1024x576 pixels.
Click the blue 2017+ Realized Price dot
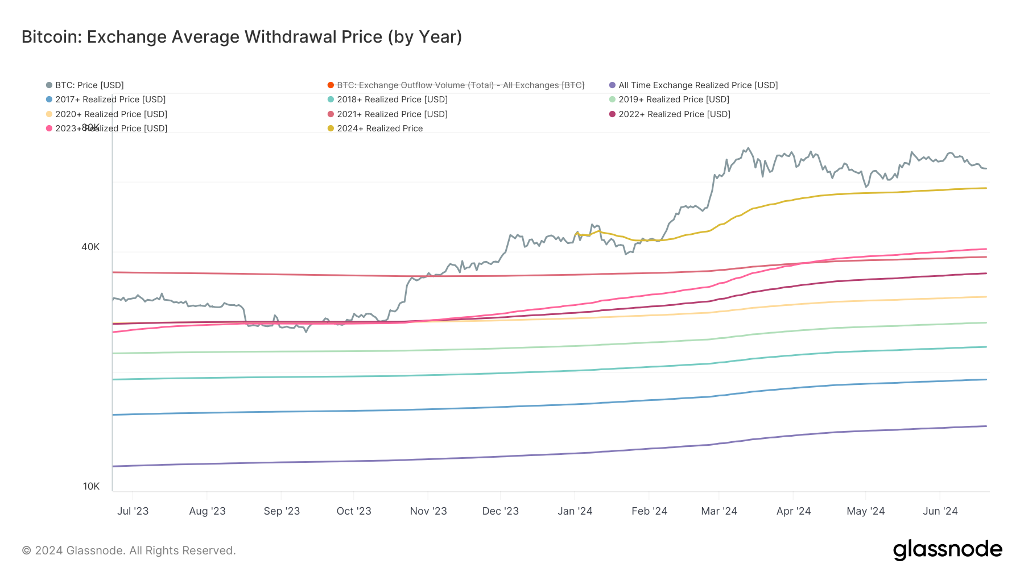click(x=49, y=100)
